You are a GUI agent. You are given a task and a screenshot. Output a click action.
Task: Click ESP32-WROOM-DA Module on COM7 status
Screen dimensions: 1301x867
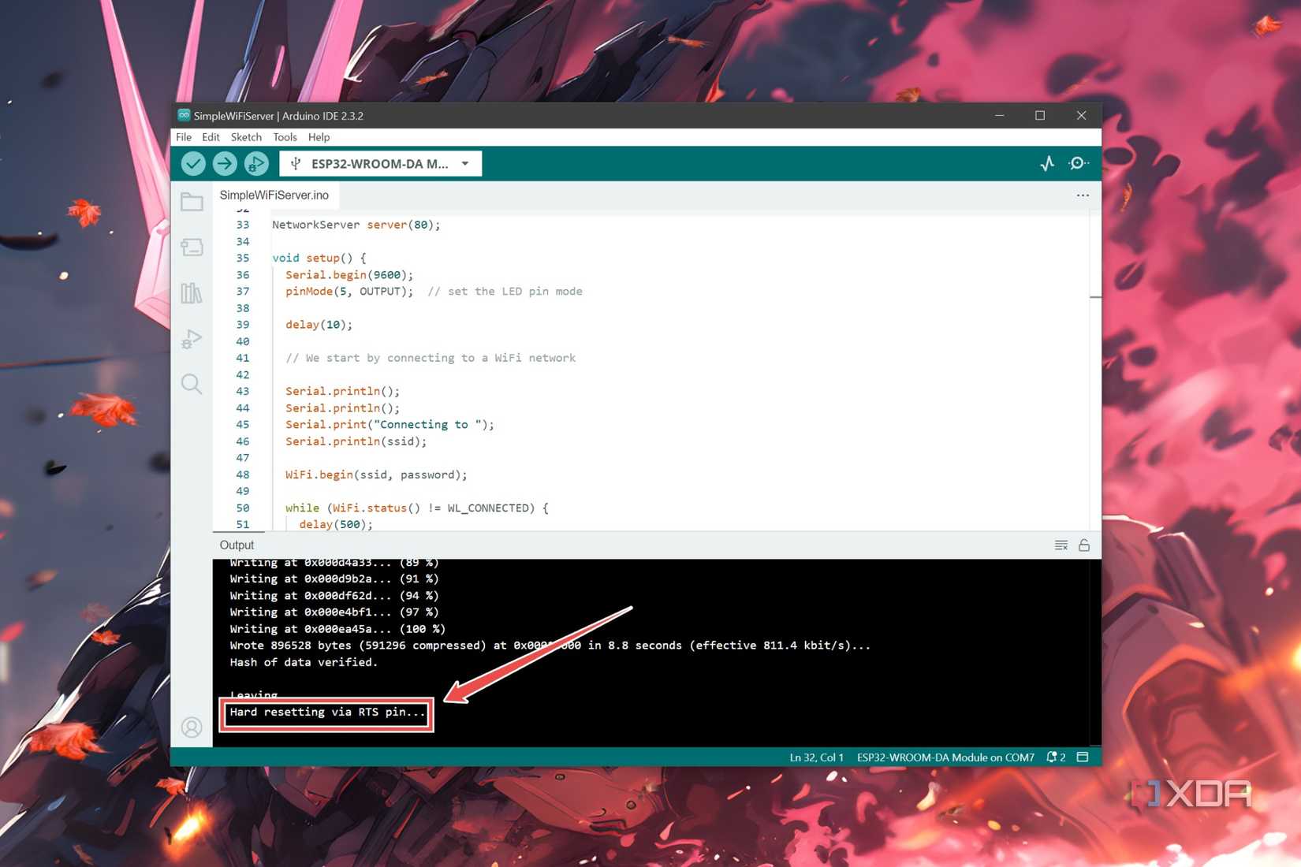[945, 757]
